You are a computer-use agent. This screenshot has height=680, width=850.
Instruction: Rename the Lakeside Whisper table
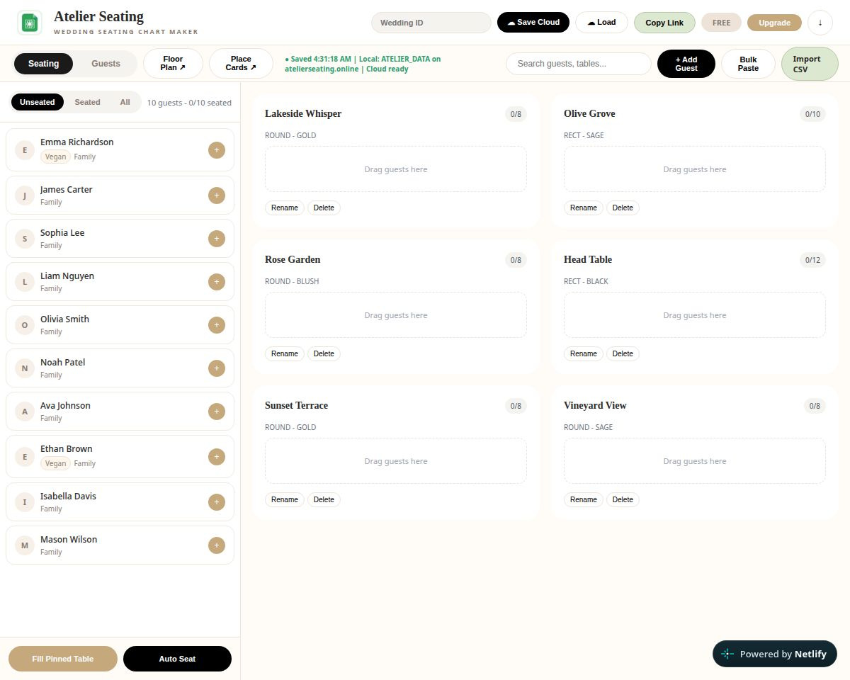(x=285, y=208)
